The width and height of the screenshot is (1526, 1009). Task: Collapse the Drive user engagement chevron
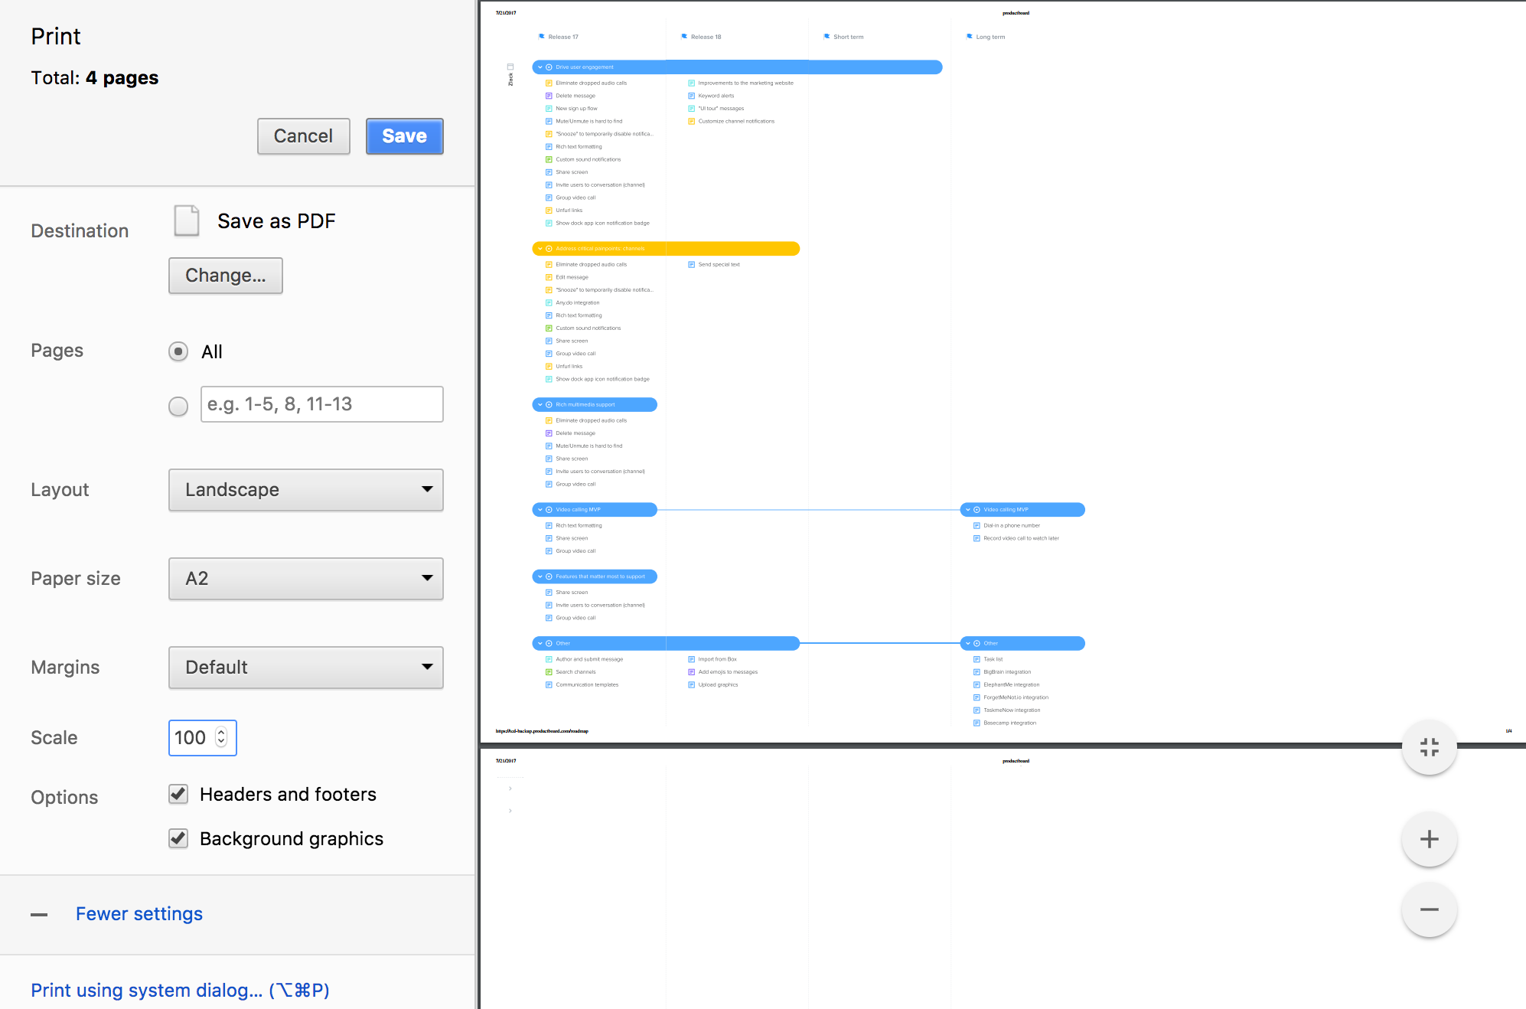click(x=540, y=67)
